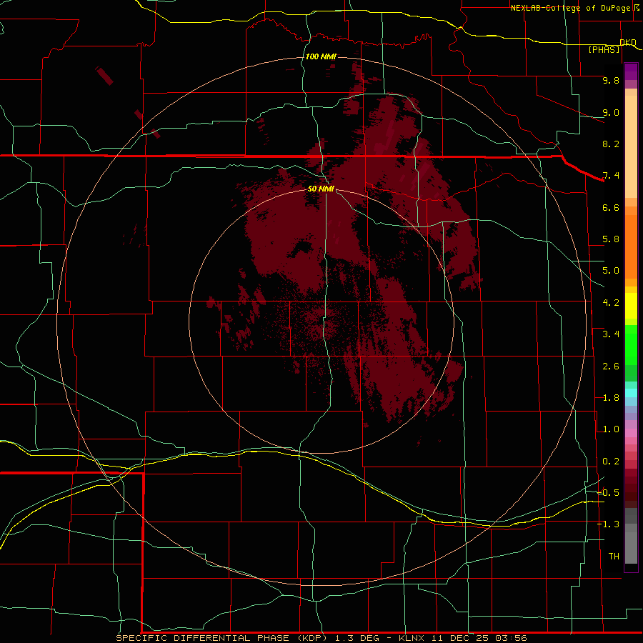Pick the yellow color scale band
The image size is (643, 643).
[631, 306]
